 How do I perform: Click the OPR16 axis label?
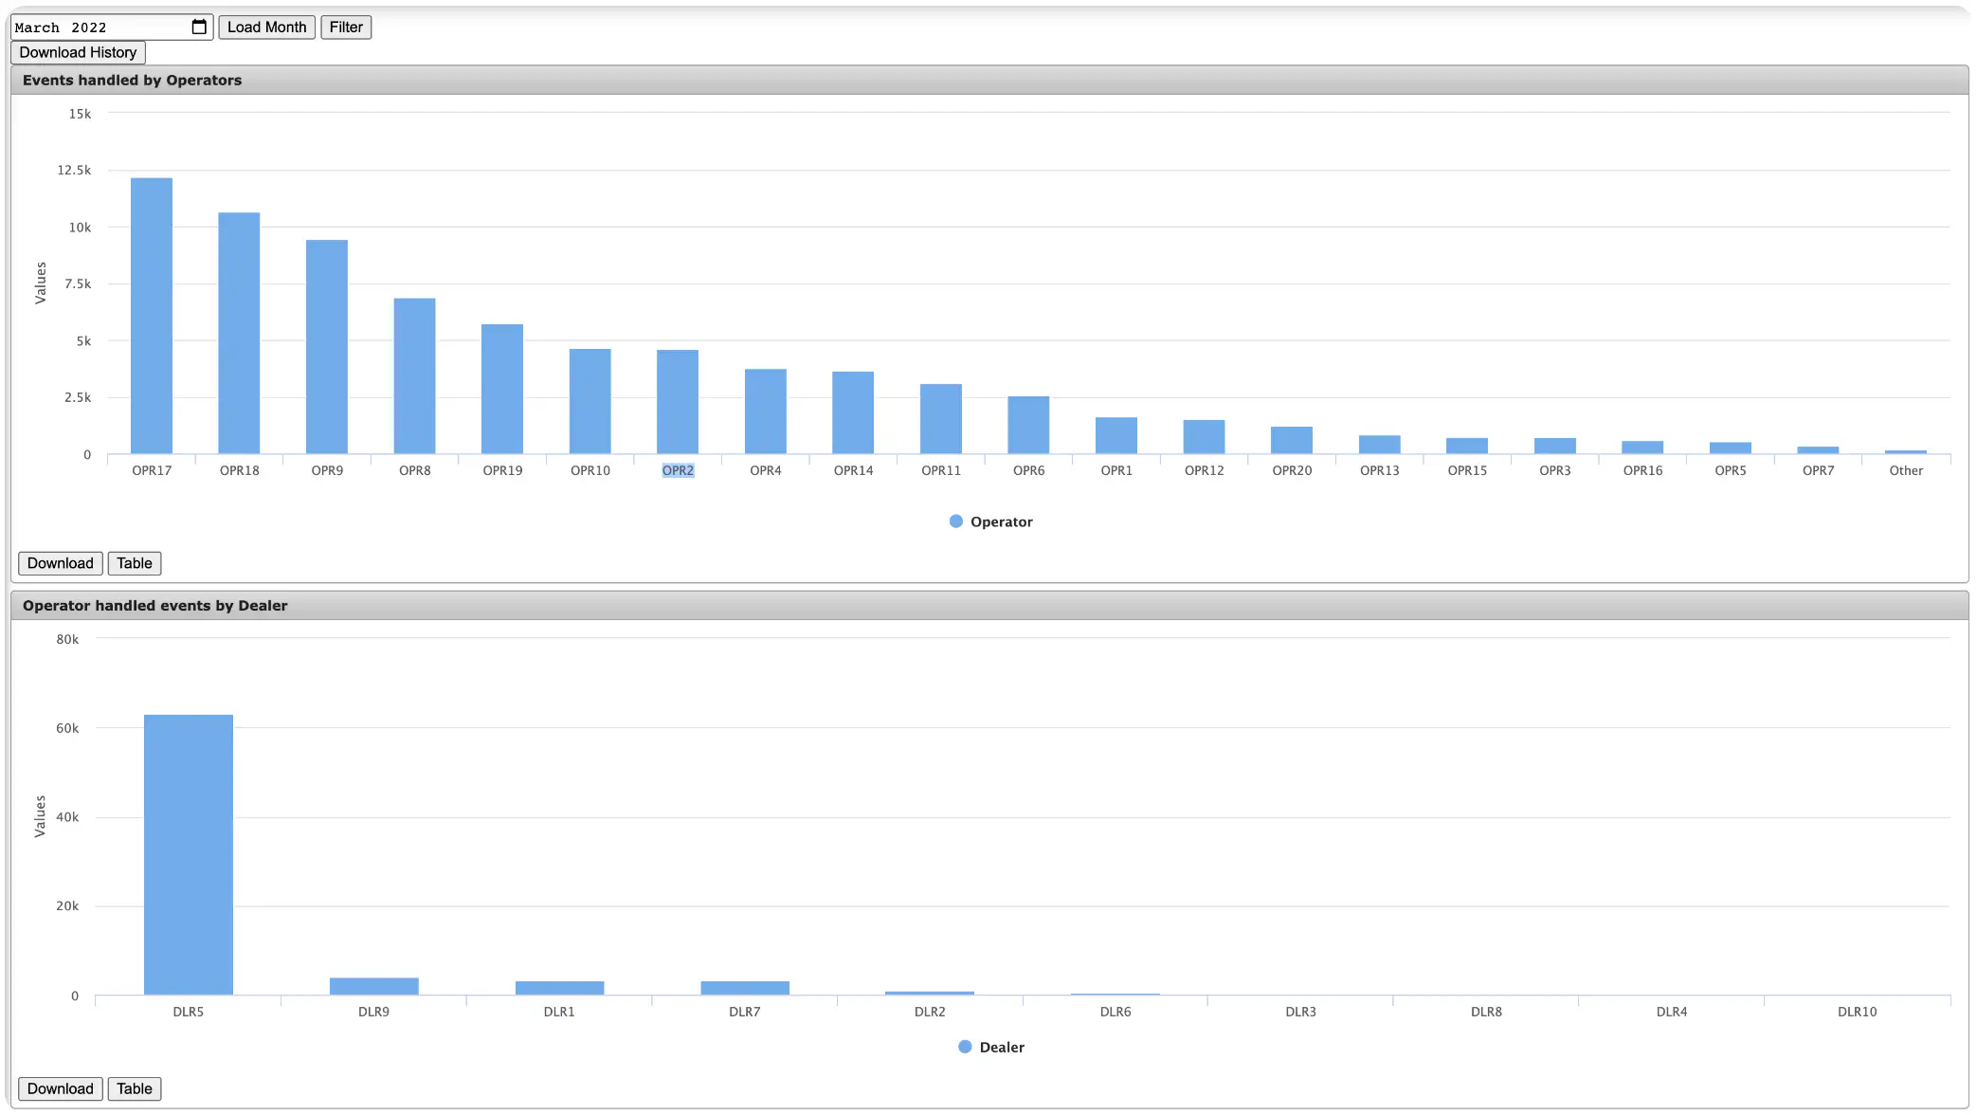(x=1642, y=470)
